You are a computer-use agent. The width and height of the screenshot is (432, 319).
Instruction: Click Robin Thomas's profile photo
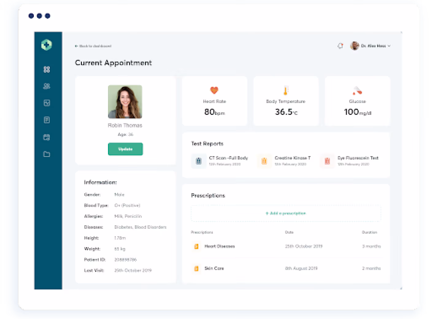(x=125, y=102)
